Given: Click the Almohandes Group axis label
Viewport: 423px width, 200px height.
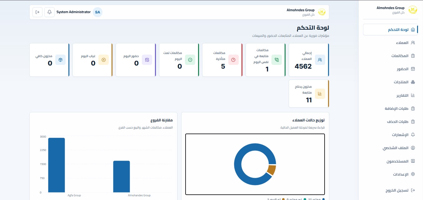Looking at the screenshot, I should tap(139, 195).
